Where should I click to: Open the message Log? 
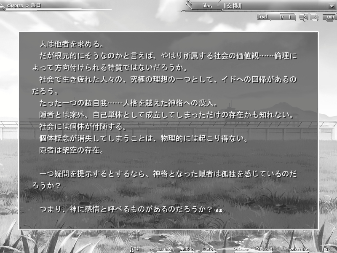pos(209,250)
